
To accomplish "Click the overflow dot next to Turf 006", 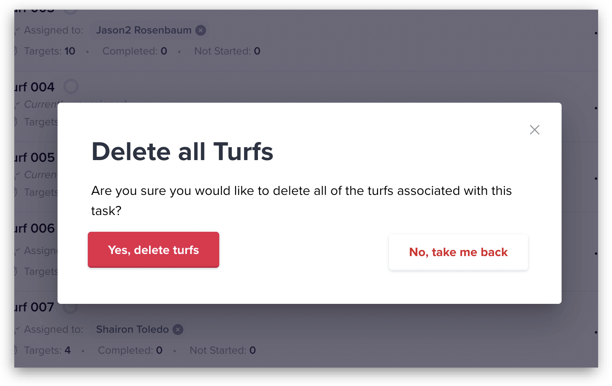I will 596,253.
